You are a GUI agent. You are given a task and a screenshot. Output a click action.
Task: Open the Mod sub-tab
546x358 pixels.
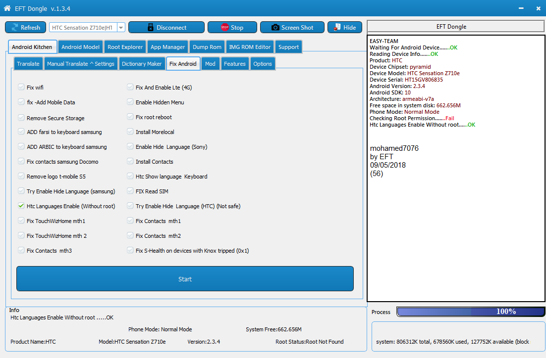pyautogui.click(x=210, y=64)
